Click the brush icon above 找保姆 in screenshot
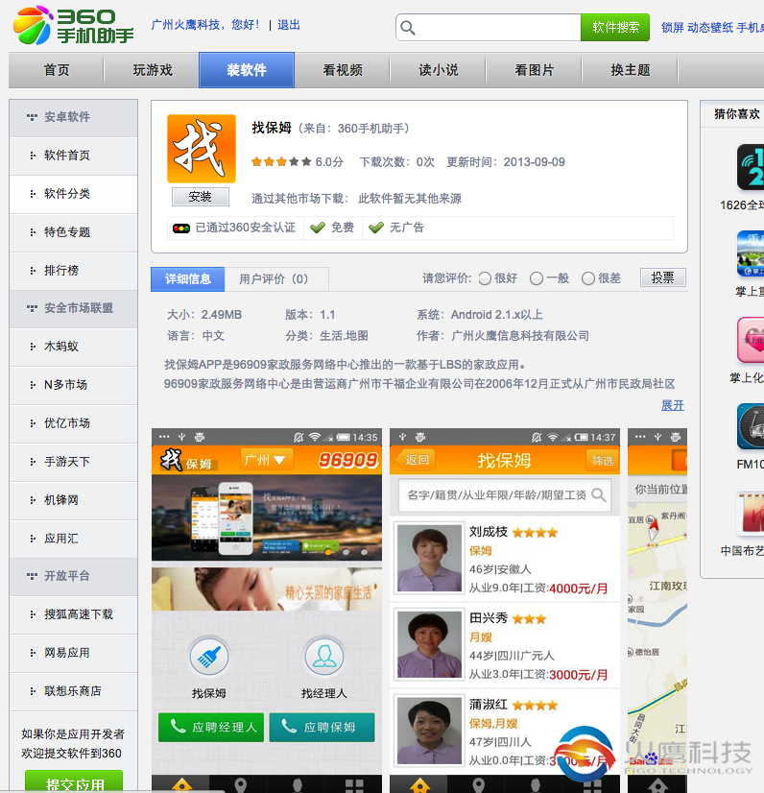This screenshot has width=764, height=793. pos(209,657)
